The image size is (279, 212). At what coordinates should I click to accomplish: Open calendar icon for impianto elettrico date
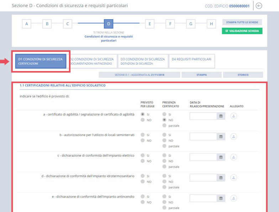tap(221, 157)
